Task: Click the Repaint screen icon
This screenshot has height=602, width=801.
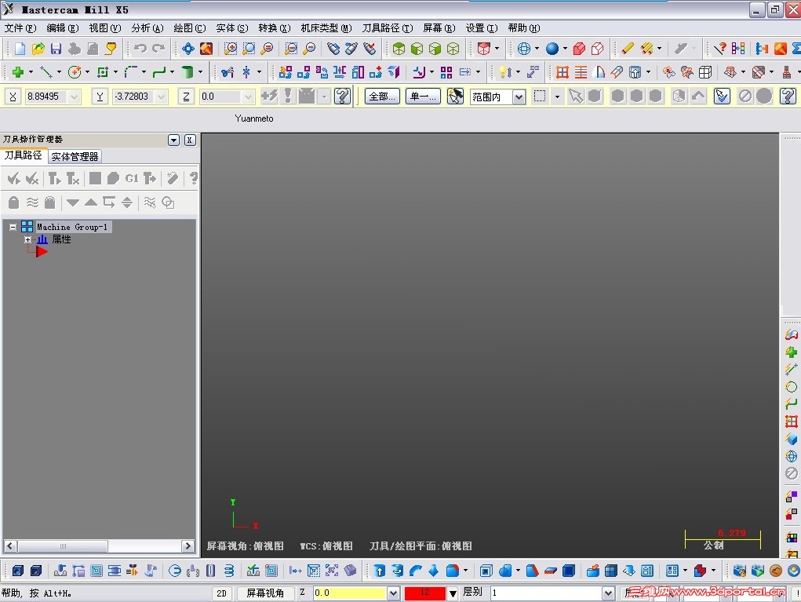Action: point(206,49)
